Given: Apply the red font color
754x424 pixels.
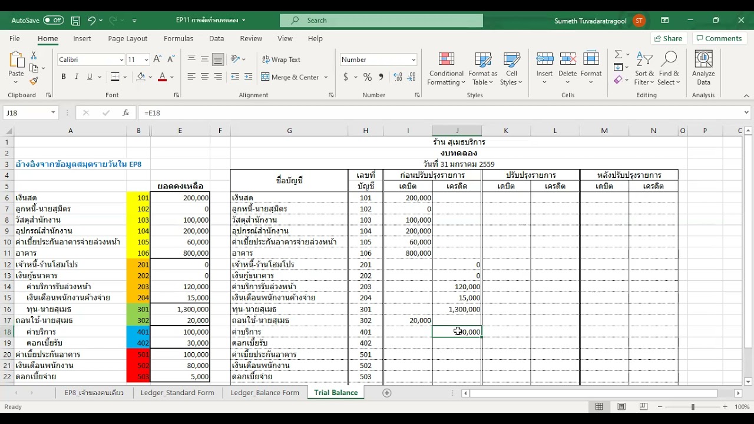Looking at the screenshot, I should pos(162,77).
